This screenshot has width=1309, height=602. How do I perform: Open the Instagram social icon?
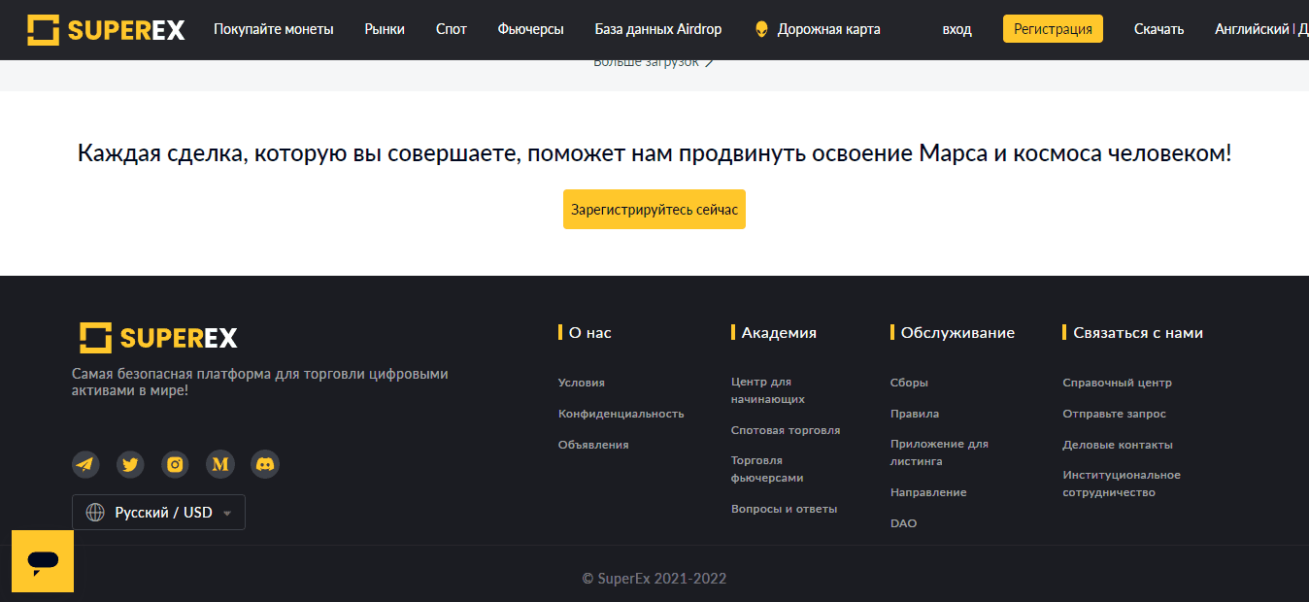click(175, 464)
